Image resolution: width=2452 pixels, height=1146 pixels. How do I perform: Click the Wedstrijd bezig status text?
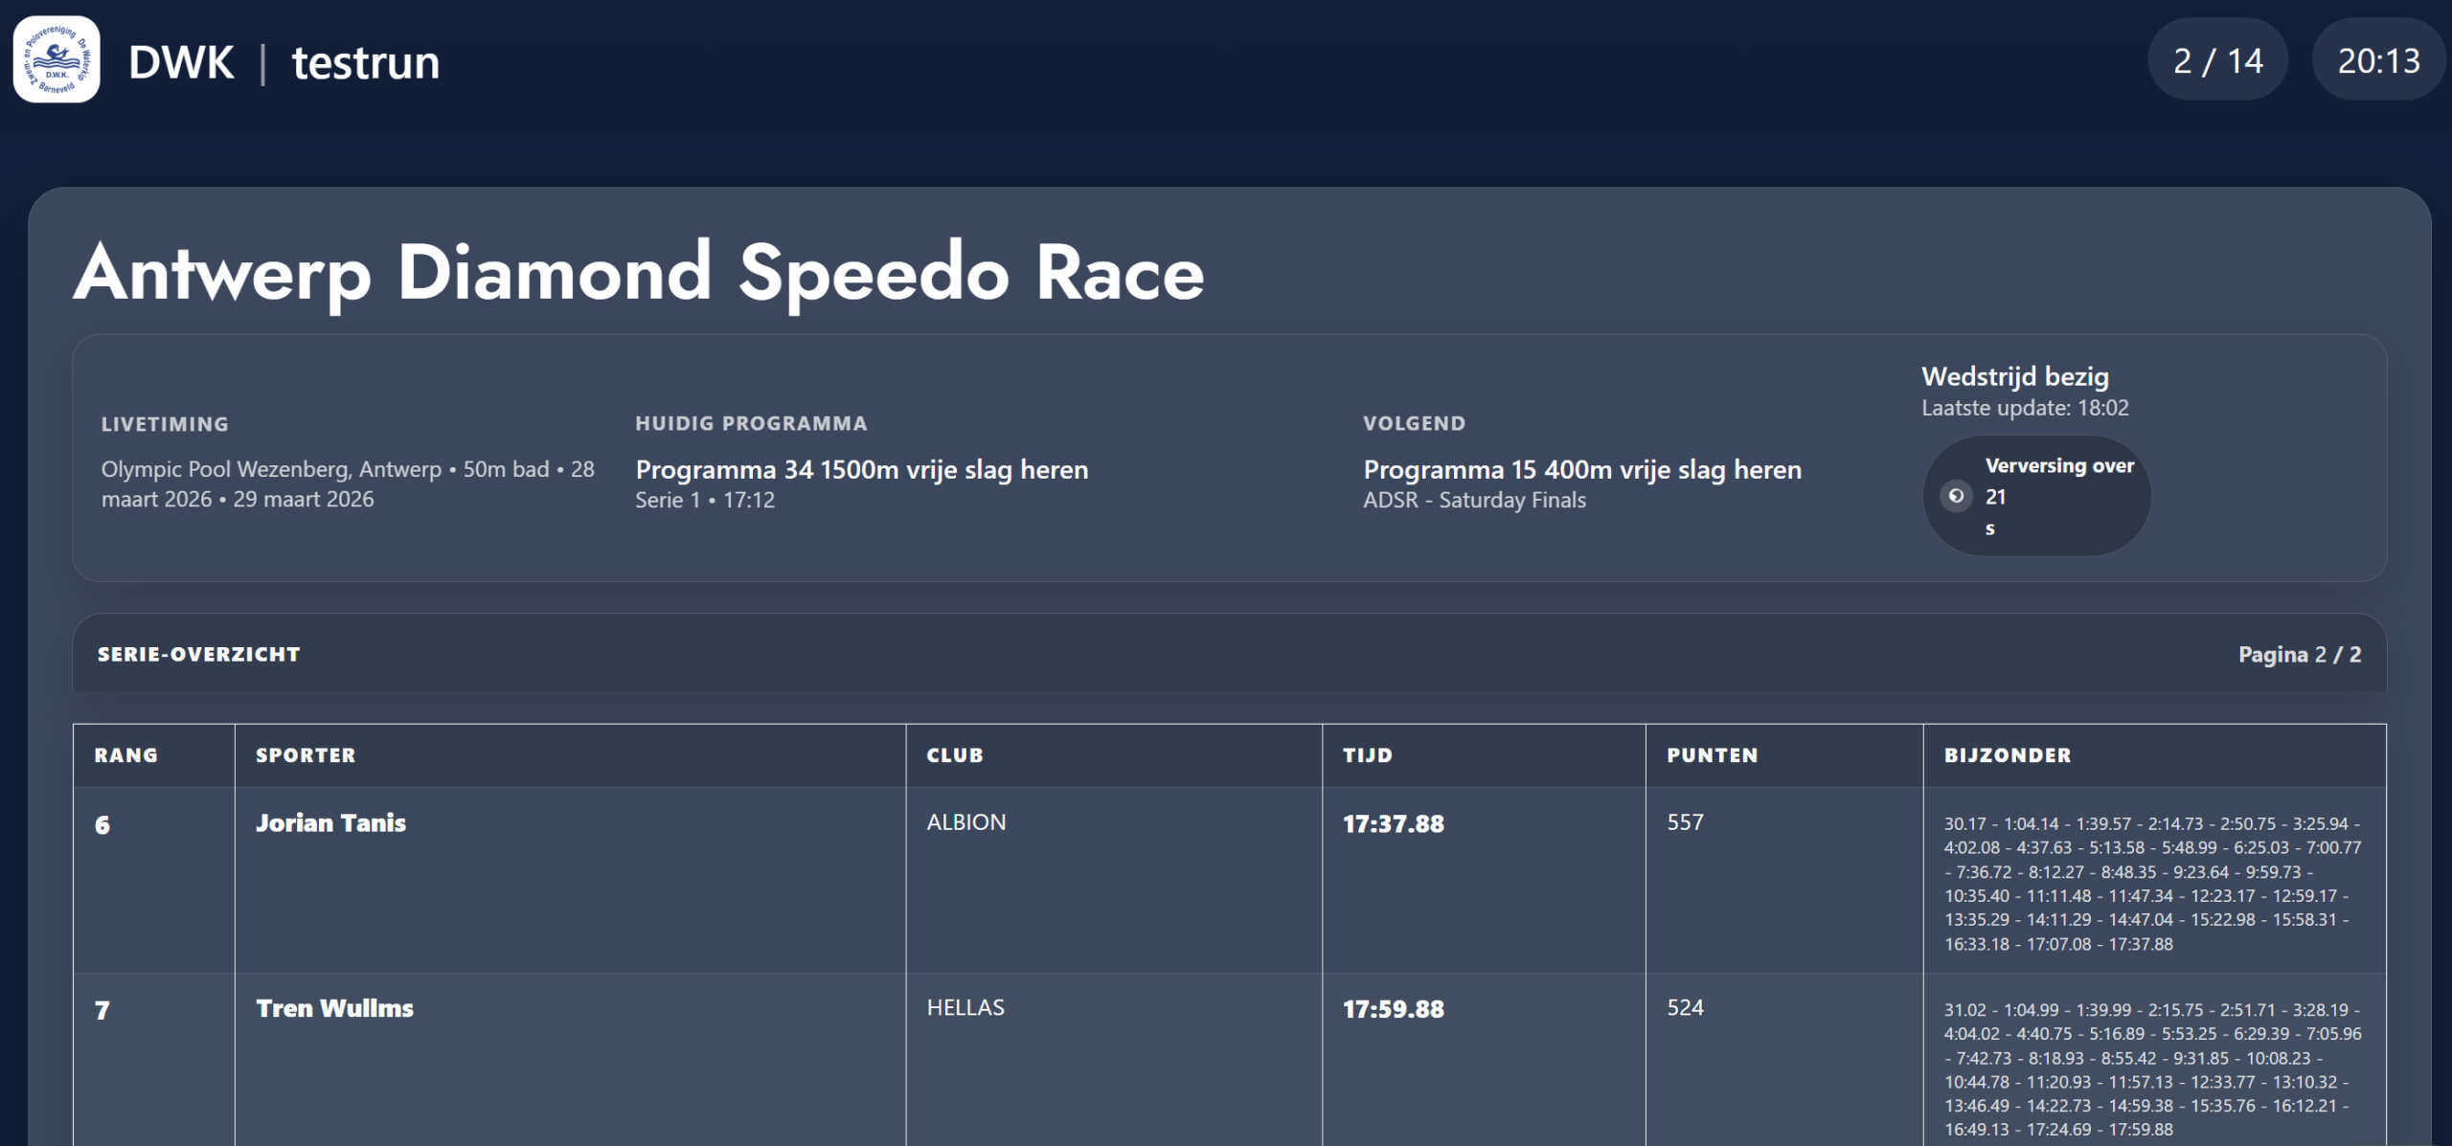coord(2014,377)
